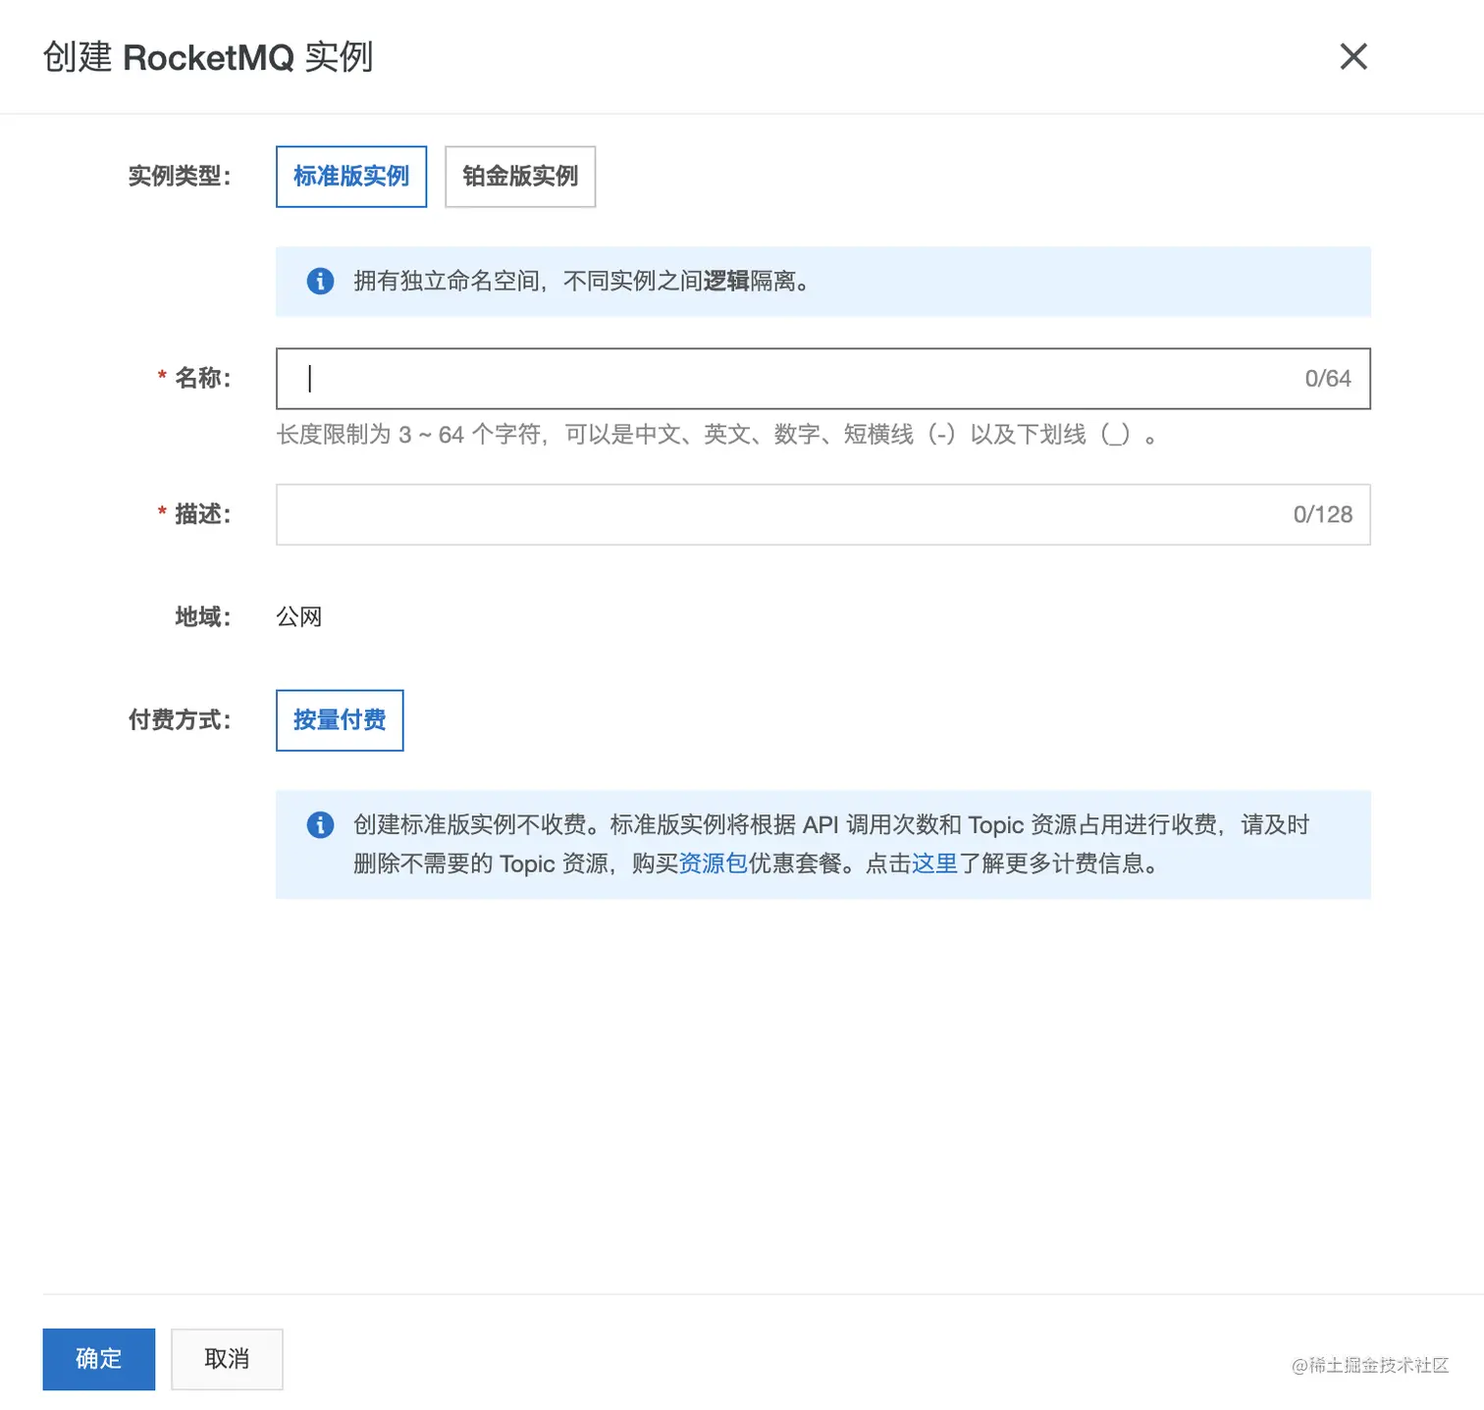Click the 长度限制为 3 ~ 64 个字符 hint text
This screenshot has height=1410, width=1484.
[717, 435]
